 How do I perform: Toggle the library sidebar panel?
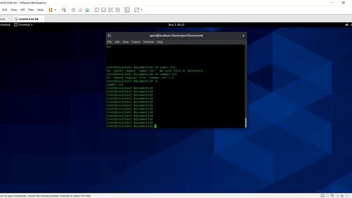coord(97,10)
